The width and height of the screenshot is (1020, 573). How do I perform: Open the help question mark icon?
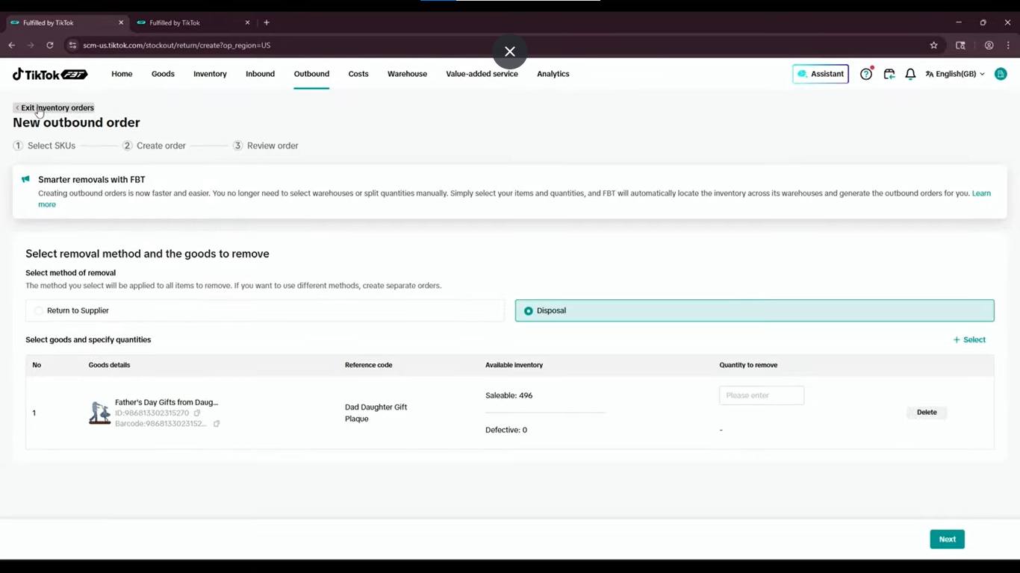(x=866, y=74)
